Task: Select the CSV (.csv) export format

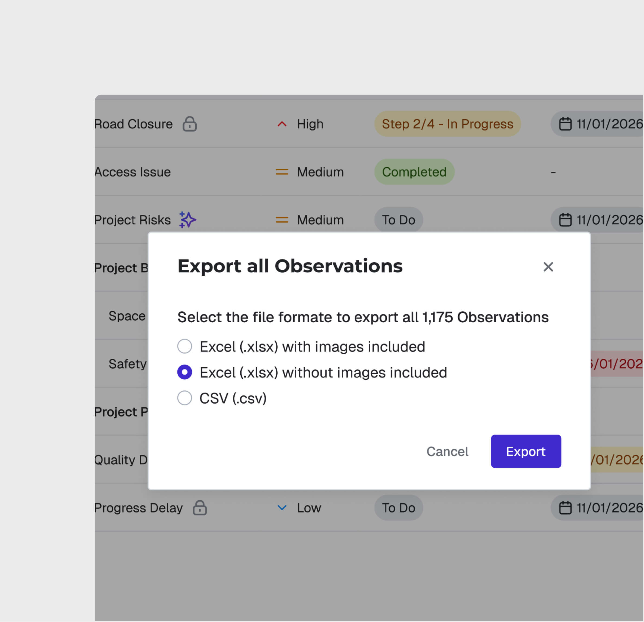Action: click(185, 398)
